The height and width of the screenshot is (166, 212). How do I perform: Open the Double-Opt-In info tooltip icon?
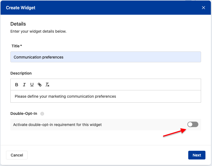[42, 114]
